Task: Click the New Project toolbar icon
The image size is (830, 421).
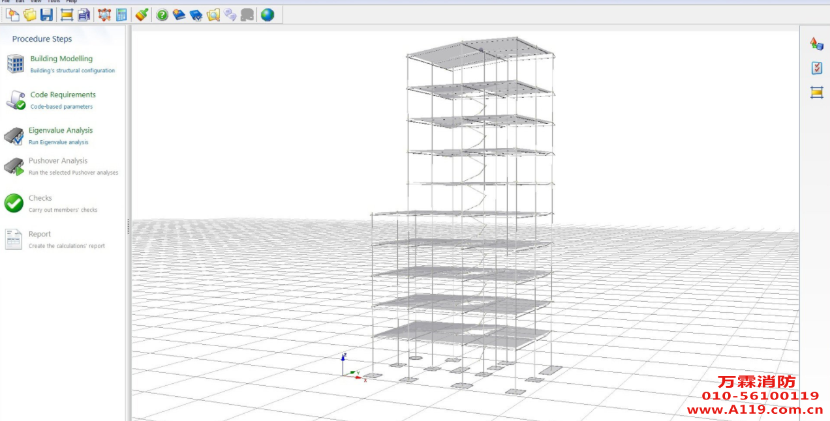Action: coord(12,15)
